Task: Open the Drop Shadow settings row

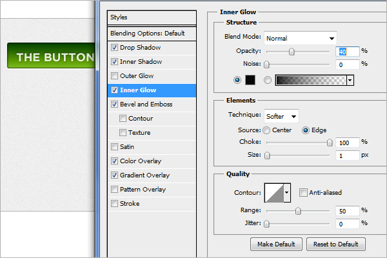Action: click(x=152, y=47)
